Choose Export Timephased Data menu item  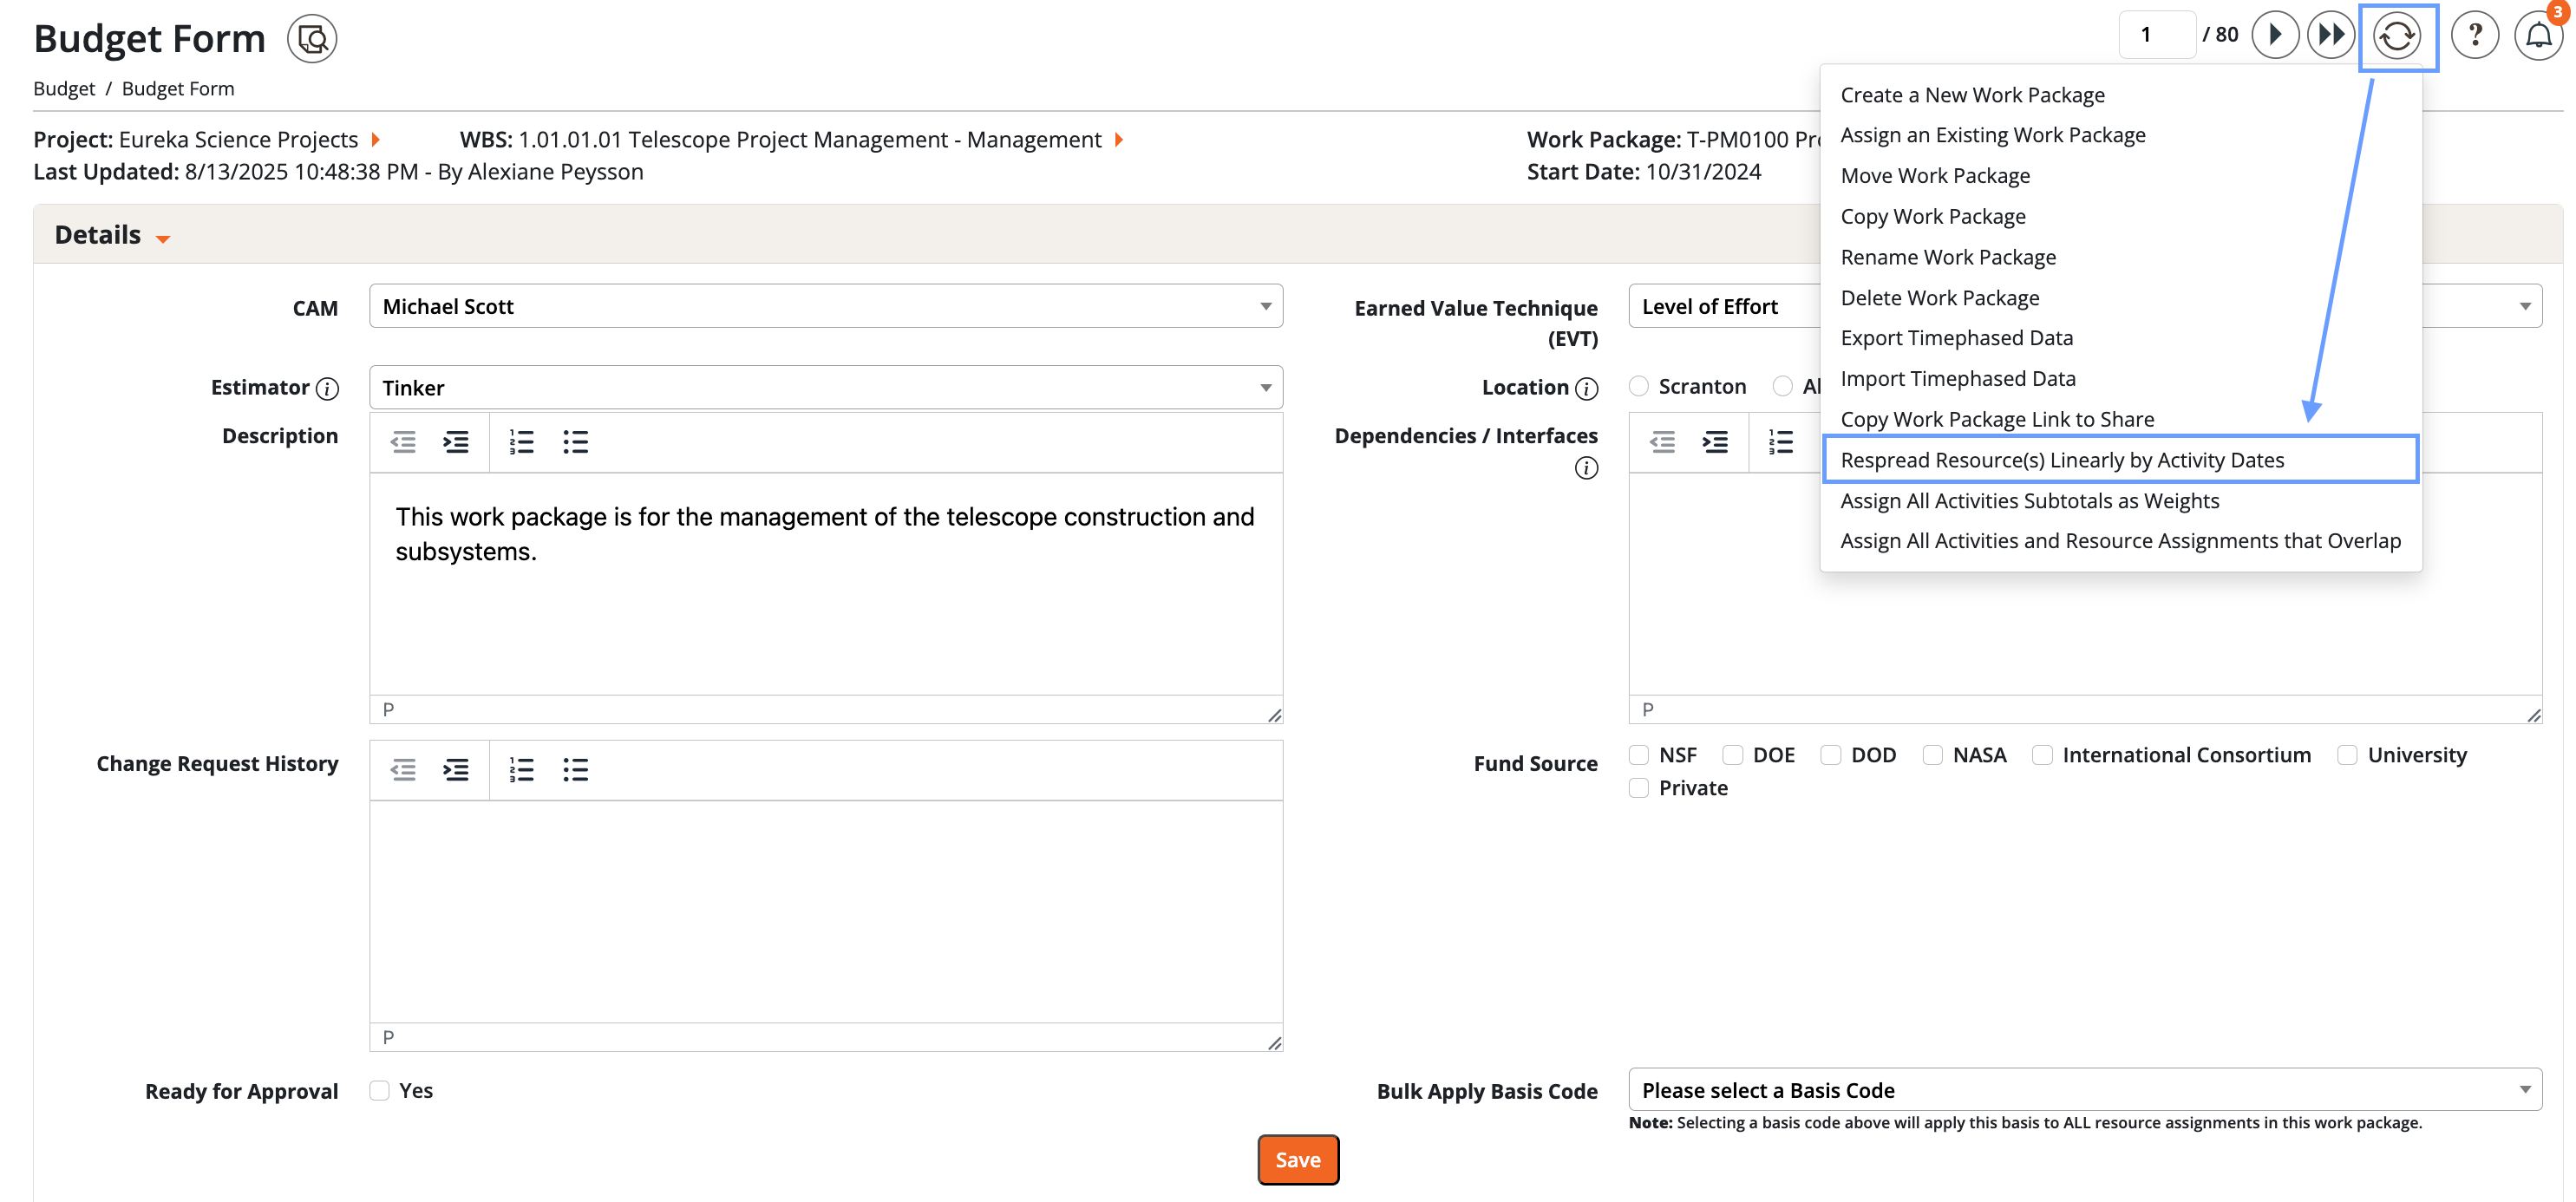tap(1956, 338)
